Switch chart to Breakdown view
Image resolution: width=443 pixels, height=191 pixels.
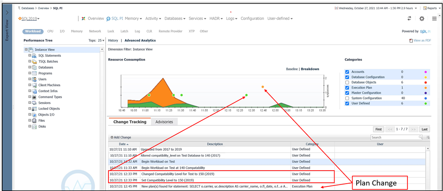coord(310,69)
